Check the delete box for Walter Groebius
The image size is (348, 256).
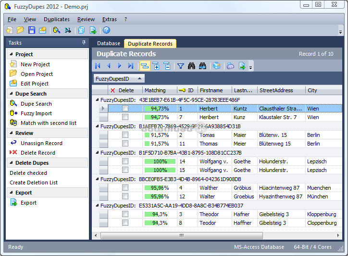point(125,196)
